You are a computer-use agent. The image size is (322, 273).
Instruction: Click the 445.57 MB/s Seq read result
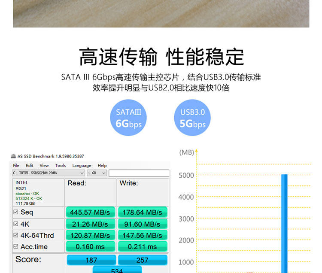click(x=90, y=212)
